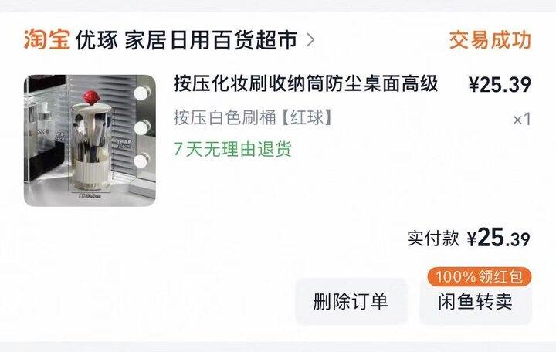Viewport: 556px width, 352px height.
Task: Open the brush holder product thumbnail
Action: (90, 140)
